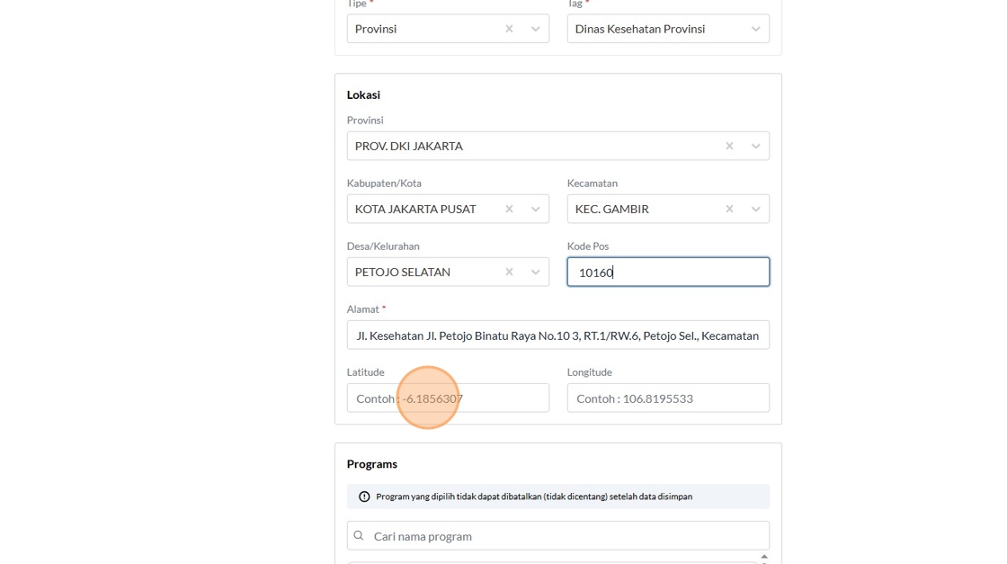Click the magnifier icon in program search
The image size is (1007, 564).
359,536
